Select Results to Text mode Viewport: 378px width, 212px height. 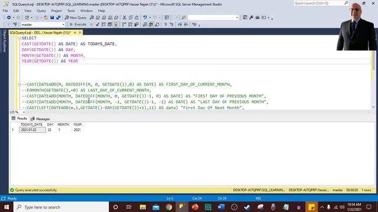click(145, 24)
